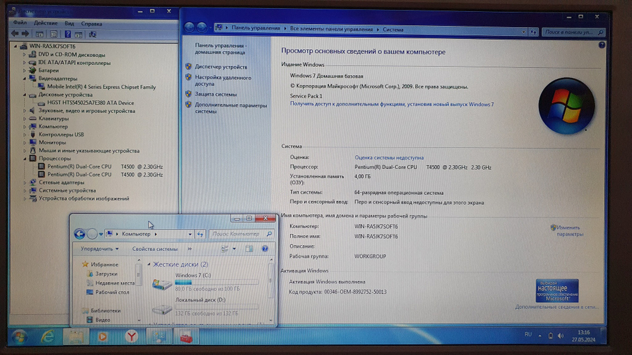
Task: Collapse the WIN-RA5JK7SOFT6 root node
Action: (16, 46)
